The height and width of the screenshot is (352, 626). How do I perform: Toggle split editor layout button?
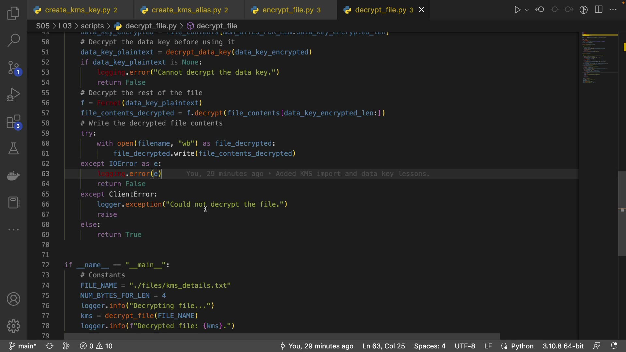599,10
